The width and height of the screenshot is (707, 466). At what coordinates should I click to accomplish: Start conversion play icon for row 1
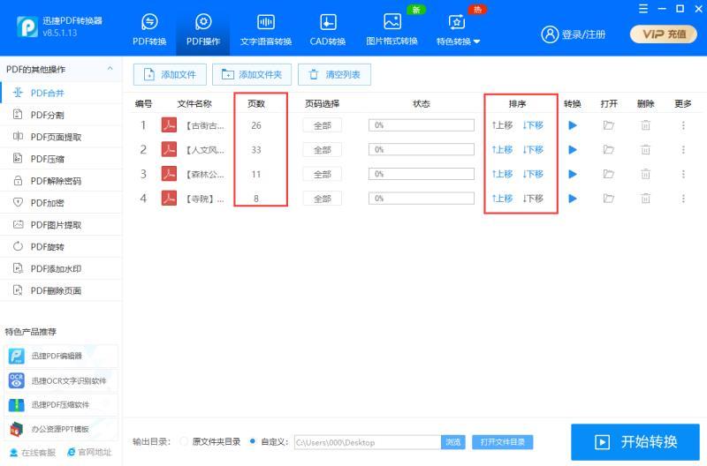[573, 125]
